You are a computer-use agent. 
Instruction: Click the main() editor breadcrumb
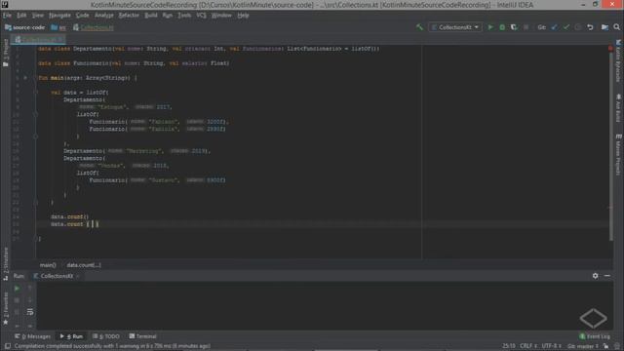coord(48,265)
